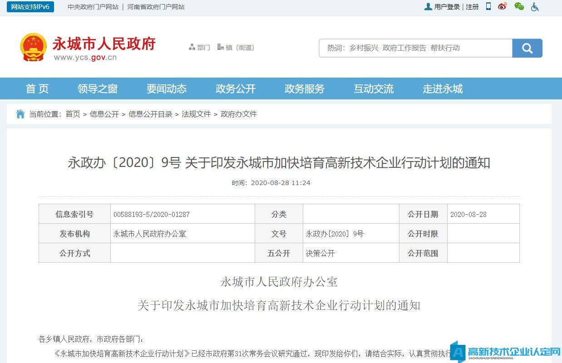This screenshot has height=363, width=562.
Task: Visit 河南省政府门户网站 link
Action: [156, 7]
